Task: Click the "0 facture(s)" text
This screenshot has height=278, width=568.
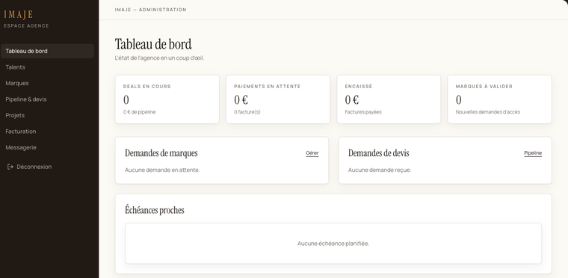Action: click(247, 112)
